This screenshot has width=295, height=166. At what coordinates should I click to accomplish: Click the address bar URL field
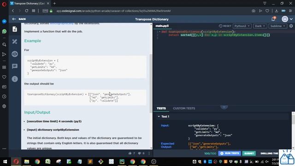tap(113, 11)
